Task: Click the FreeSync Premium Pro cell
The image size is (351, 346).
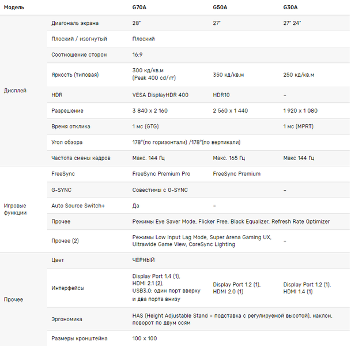Action: click(161, 173)
